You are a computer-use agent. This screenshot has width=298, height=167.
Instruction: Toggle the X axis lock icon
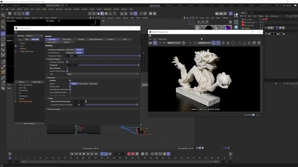[15, 13]
